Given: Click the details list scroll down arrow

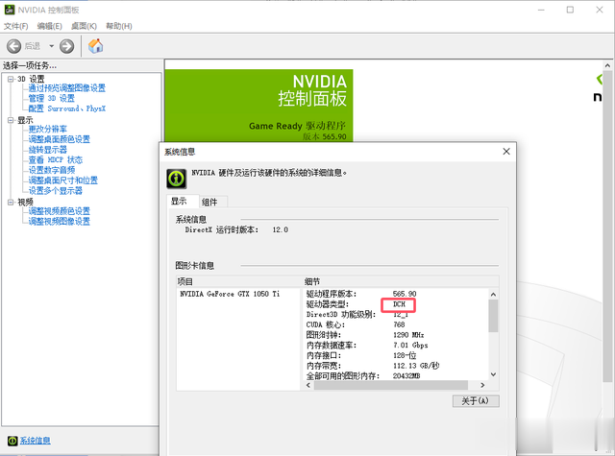Looking at the screenshot, I should click(x=493, y=375).
